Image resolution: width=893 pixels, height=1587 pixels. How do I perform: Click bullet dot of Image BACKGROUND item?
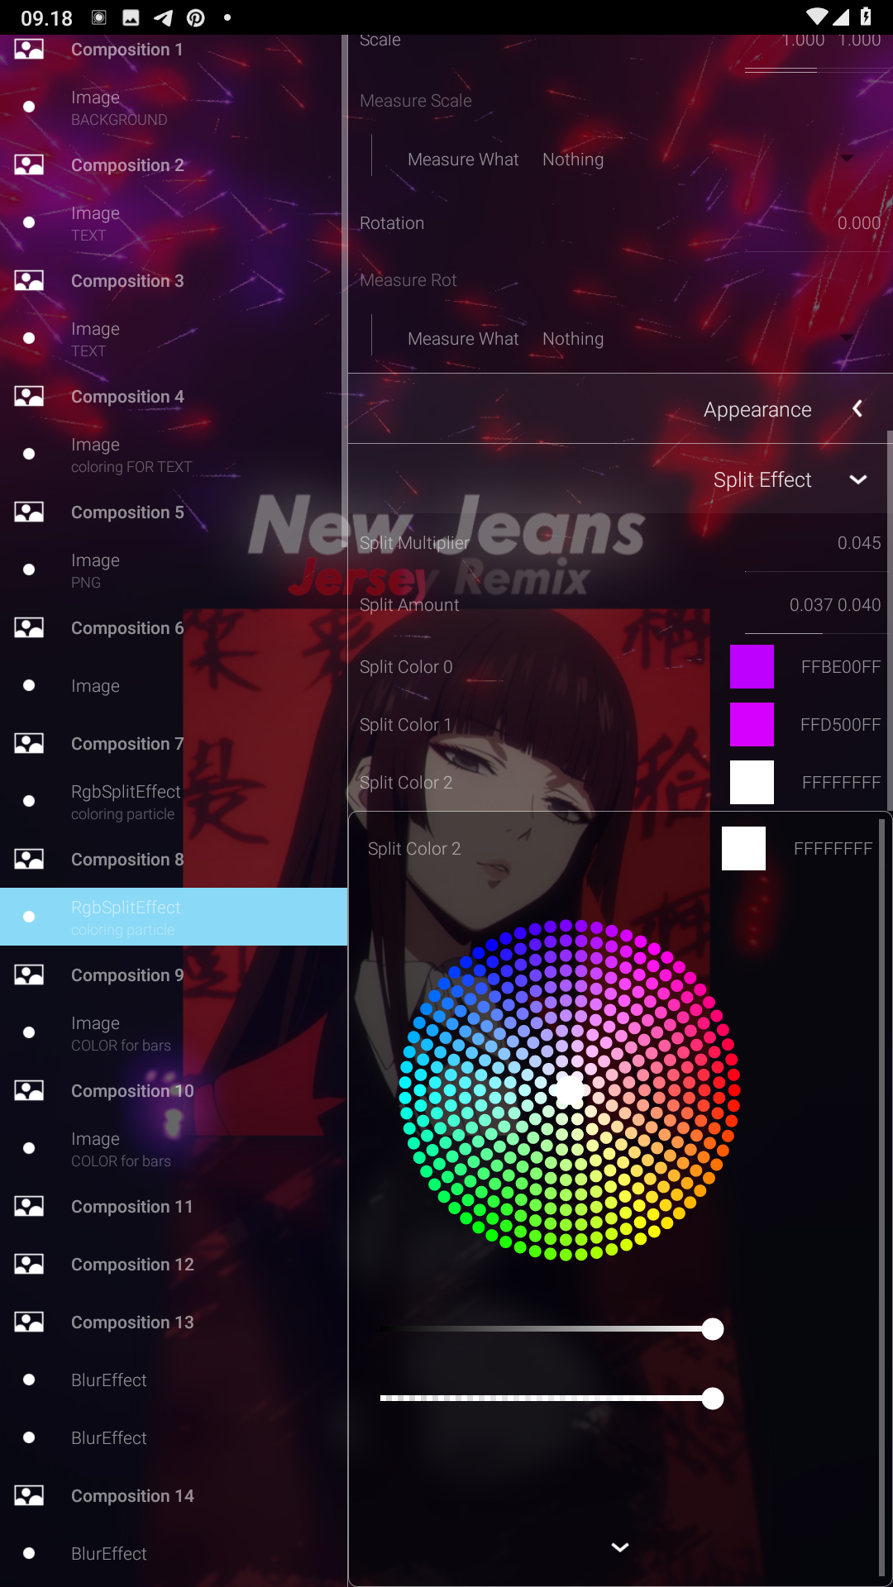(29, 107)
